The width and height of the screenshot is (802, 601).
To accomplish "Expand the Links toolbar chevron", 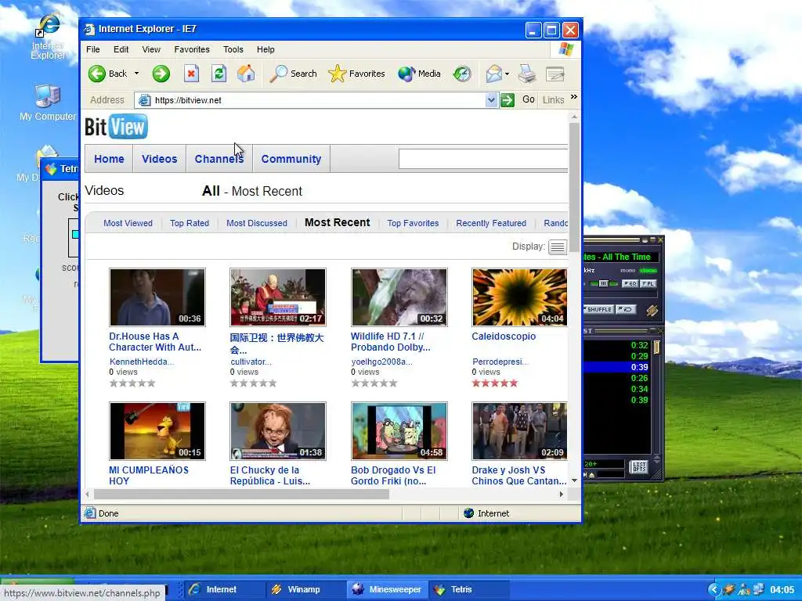I will pyautogui.click(x=574, y=96).
